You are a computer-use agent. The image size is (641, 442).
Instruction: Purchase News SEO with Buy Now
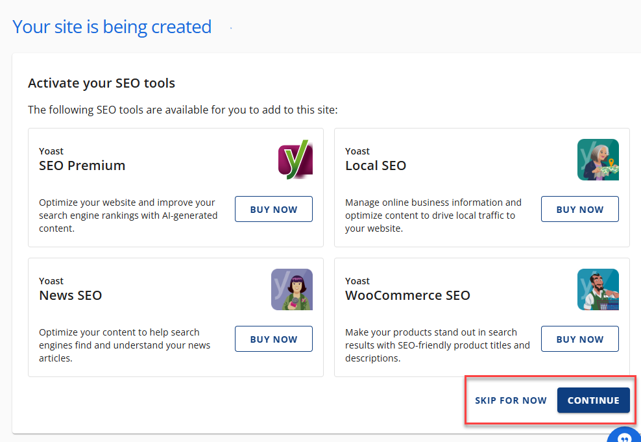273,339
